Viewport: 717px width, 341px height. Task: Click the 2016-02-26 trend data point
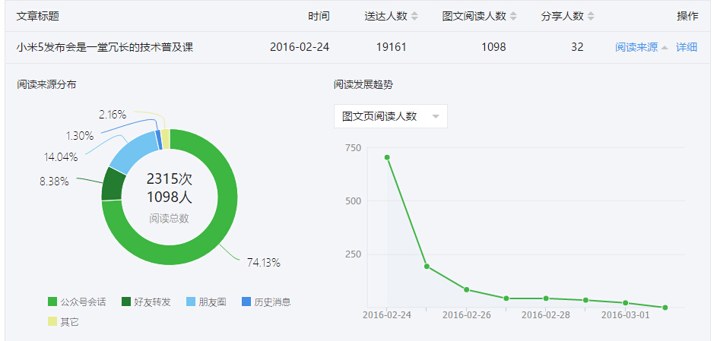[466, 289]
